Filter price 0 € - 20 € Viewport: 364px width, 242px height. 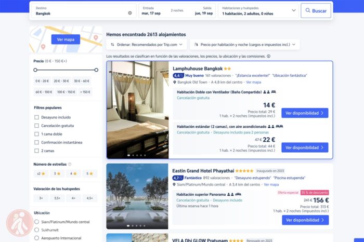tap(42, 81)
